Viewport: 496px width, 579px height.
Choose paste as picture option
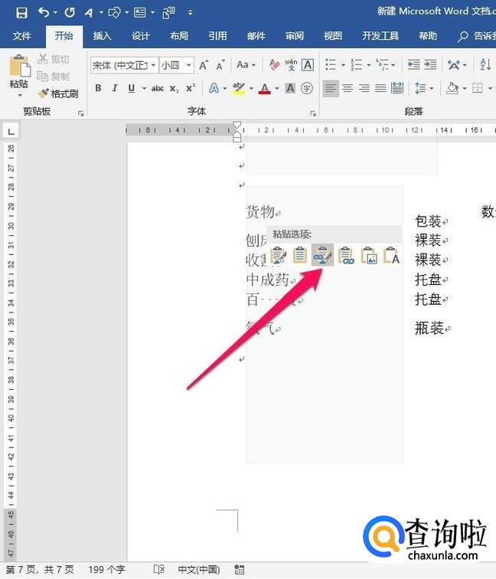[x=369, y=255]
